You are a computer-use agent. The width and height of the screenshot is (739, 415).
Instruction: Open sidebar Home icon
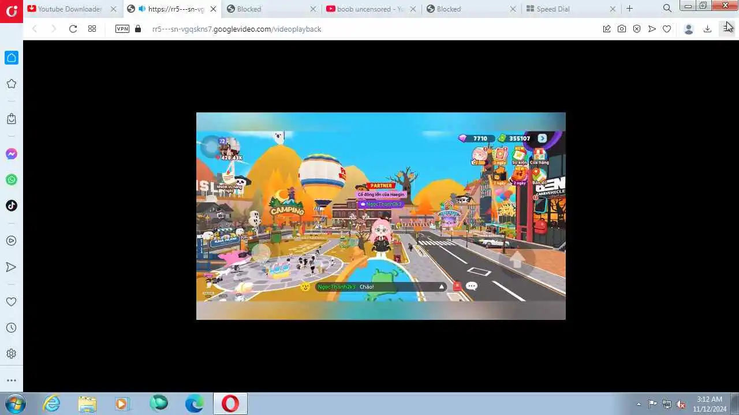(x=12, y=58)
